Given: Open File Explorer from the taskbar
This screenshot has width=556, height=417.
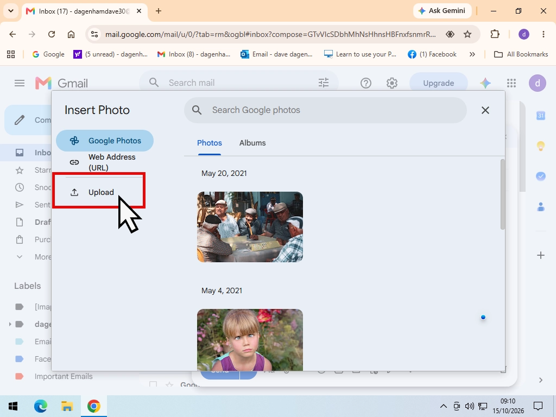Looking at the screenshot, I should tap(67, 406).
